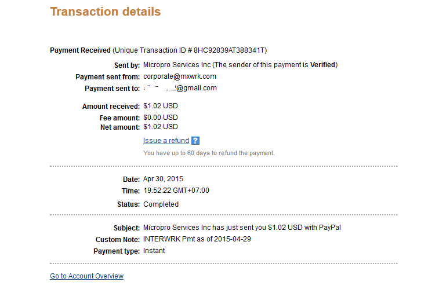The width and height of the screenshot is (439, 304).
Task: Click the Issue a refund link
Action: [166, 141]
